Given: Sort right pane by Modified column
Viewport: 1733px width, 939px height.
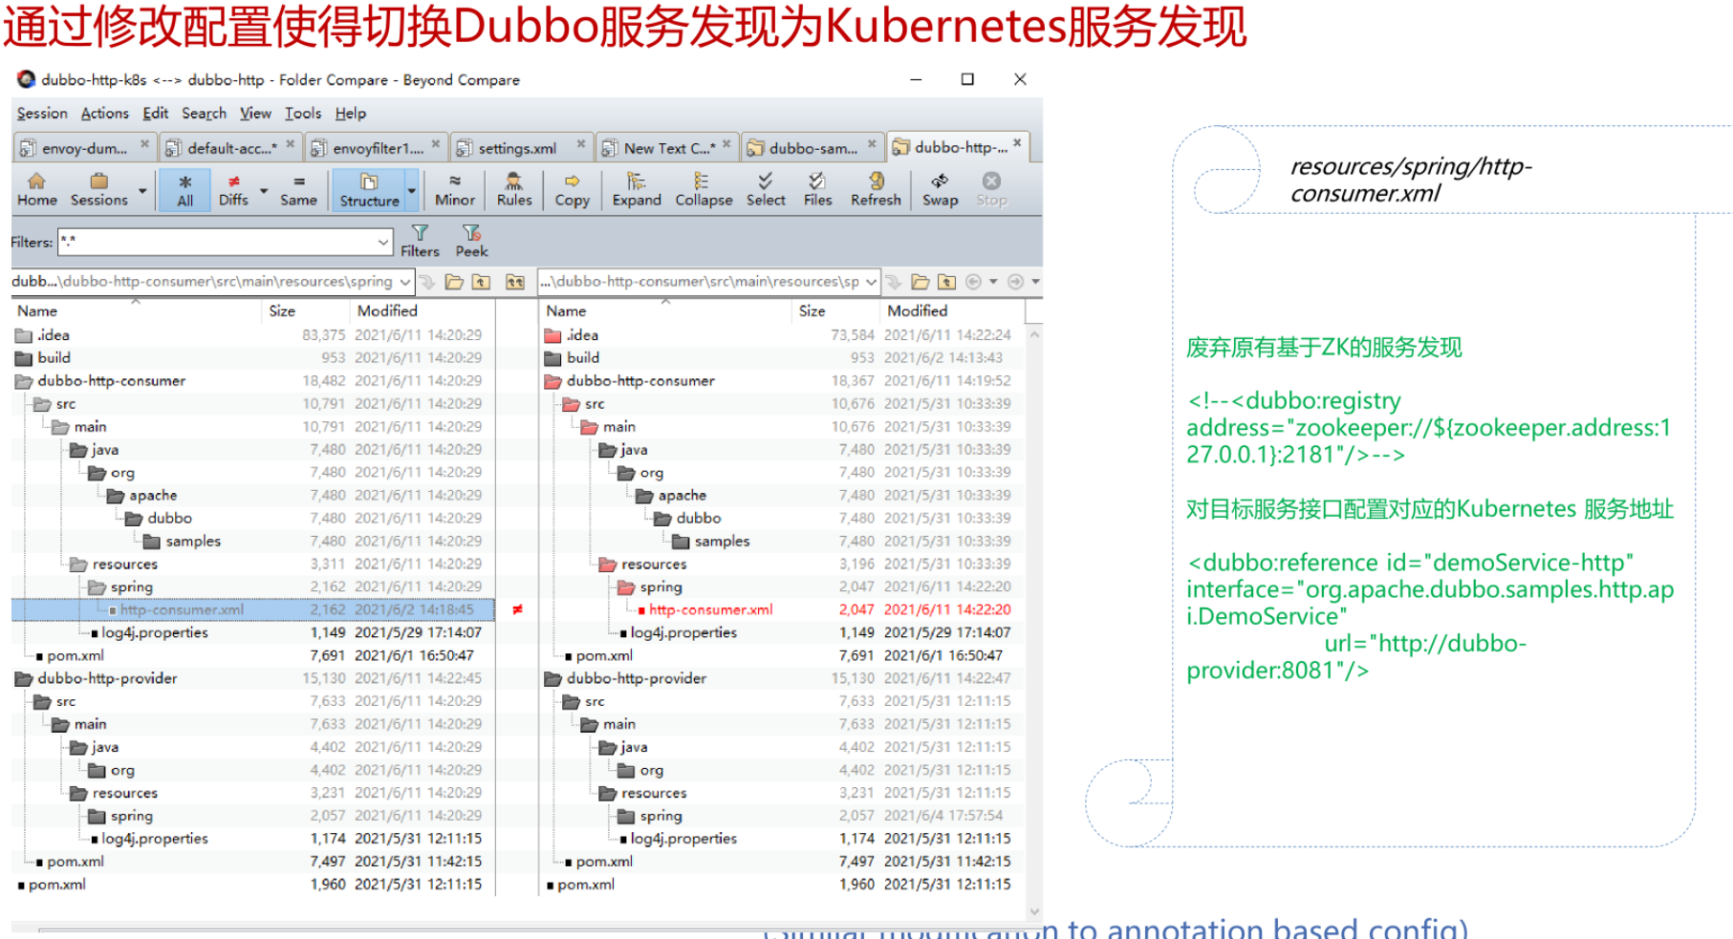Looking at the screenshot, I should tap(952, 310).
